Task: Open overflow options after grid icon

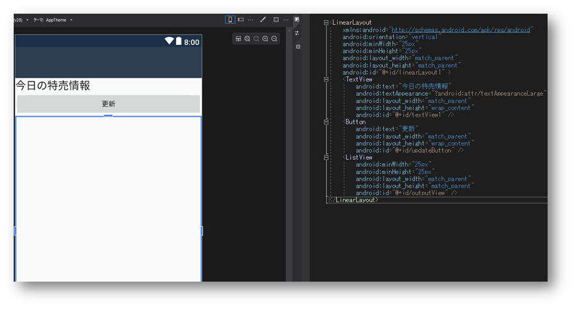Action: tap(286, 20)
